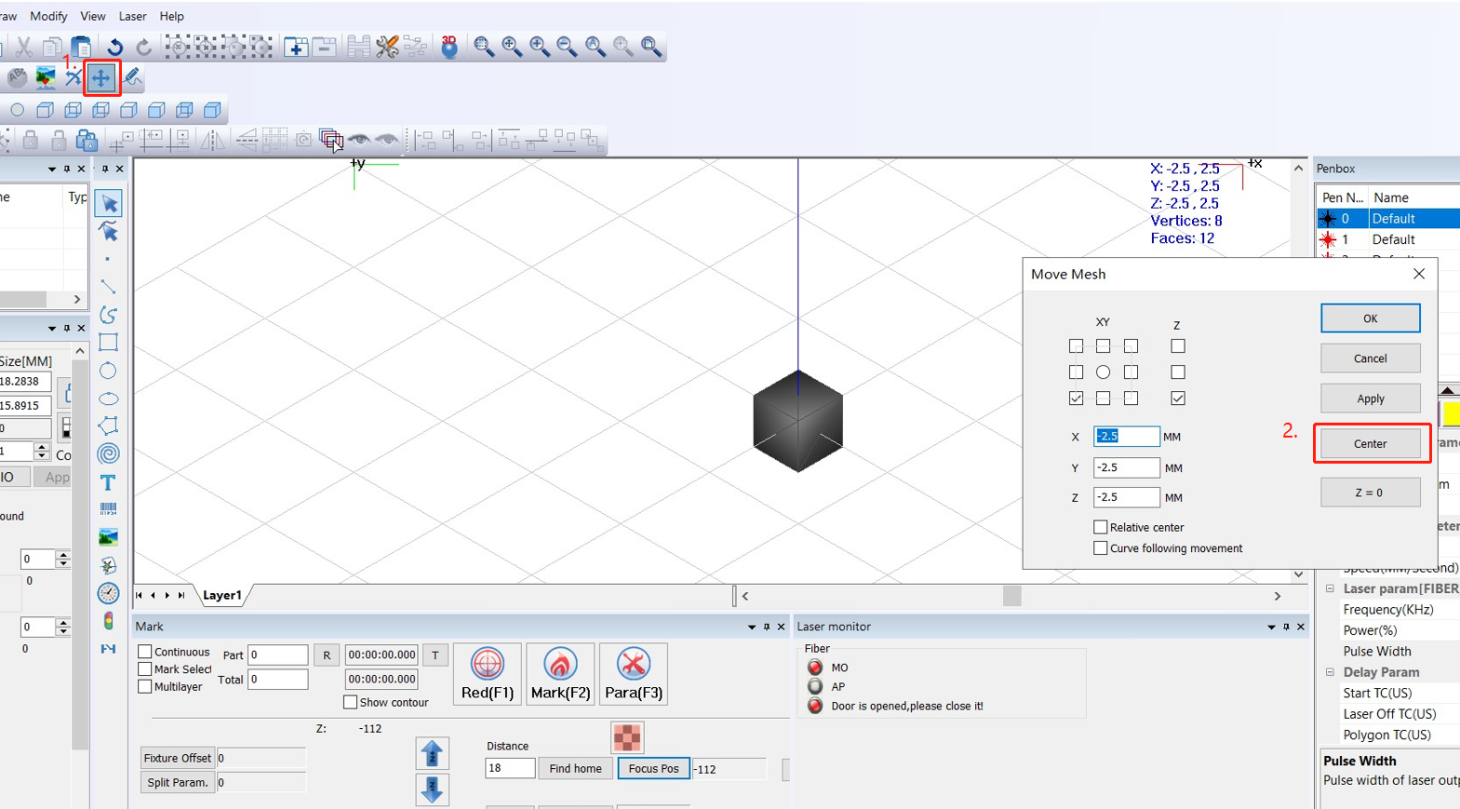Click the Y field in Move Mesh dialog
Screen dimensions: 1460x809
(x=1126, y=467)
